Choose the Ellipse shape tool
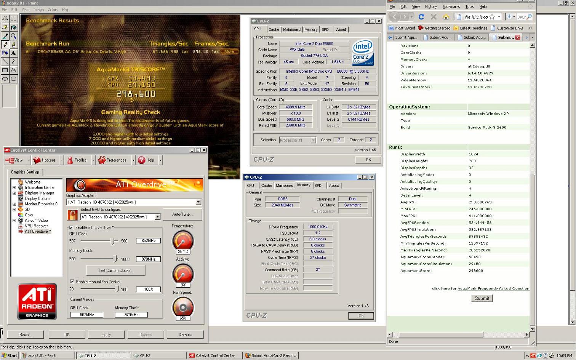 click(5, 79)
